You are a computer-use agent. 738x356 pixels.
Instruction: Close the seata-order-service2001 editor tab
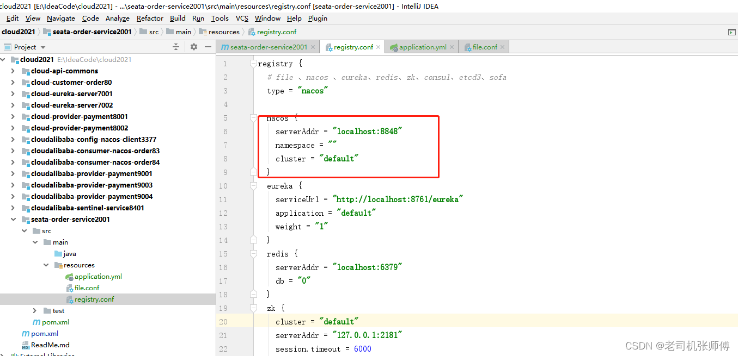pos(313,47)
